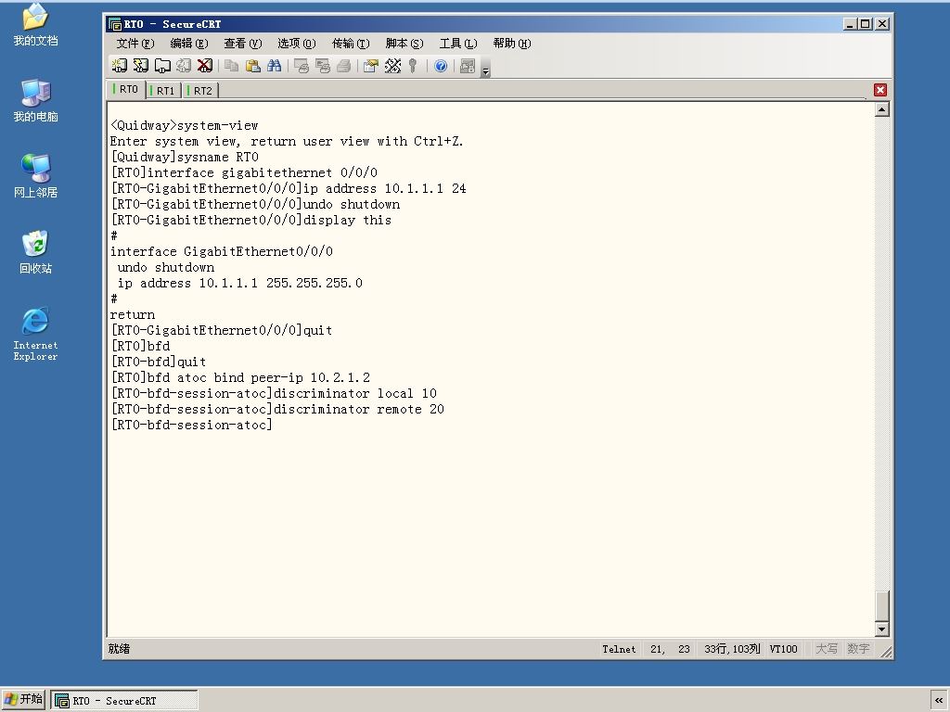This screenshot has height=712, width=950.
Task: Switch to the RT1 session tab
Action: pyautogui.click(x=163, y=90)
